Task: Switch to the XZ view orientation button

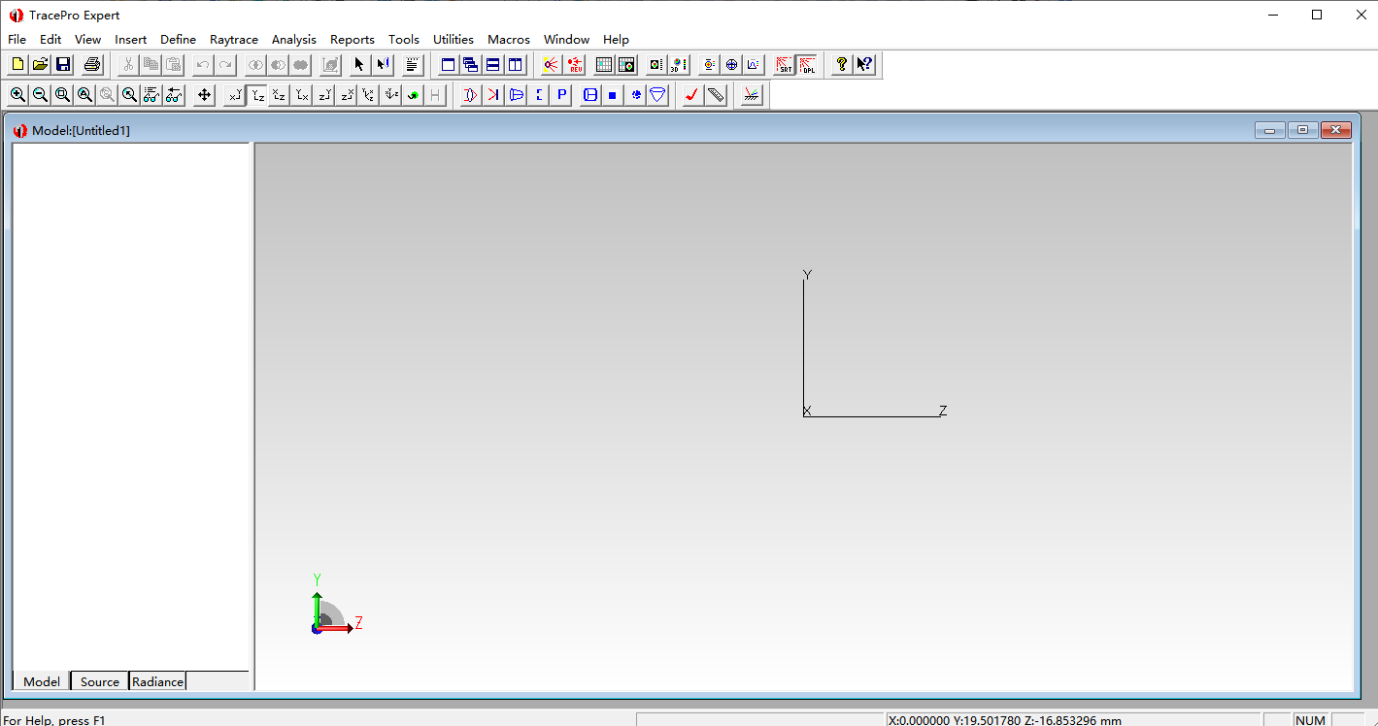Action: [280, 94]
